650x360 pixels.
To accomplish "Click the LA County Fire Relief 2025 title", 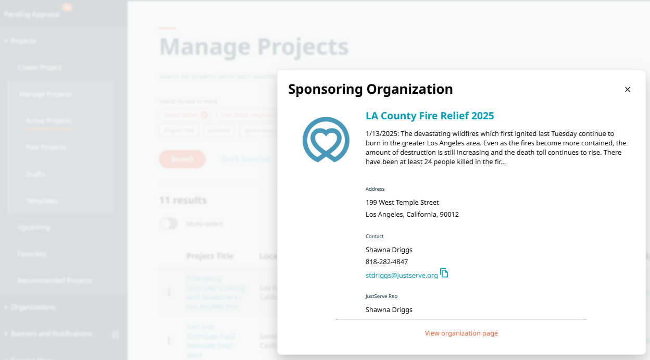I will (x=430, y=116).
